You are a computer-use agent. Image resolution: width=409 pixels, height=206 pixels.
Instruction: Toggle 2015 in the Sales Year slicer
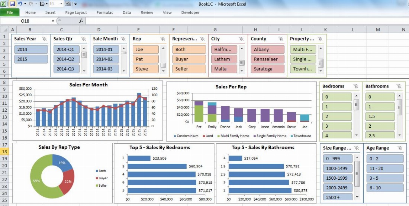coord(31,59)
